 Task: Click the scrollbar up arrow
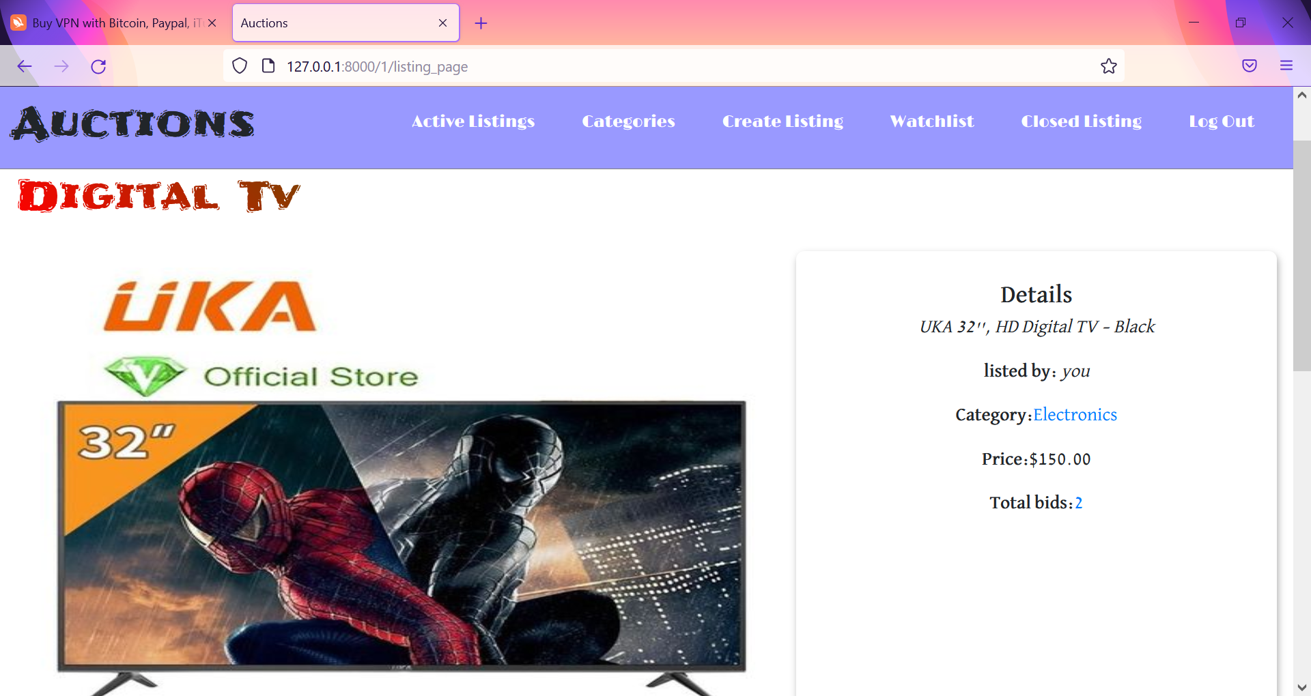tap(1302, 95)
